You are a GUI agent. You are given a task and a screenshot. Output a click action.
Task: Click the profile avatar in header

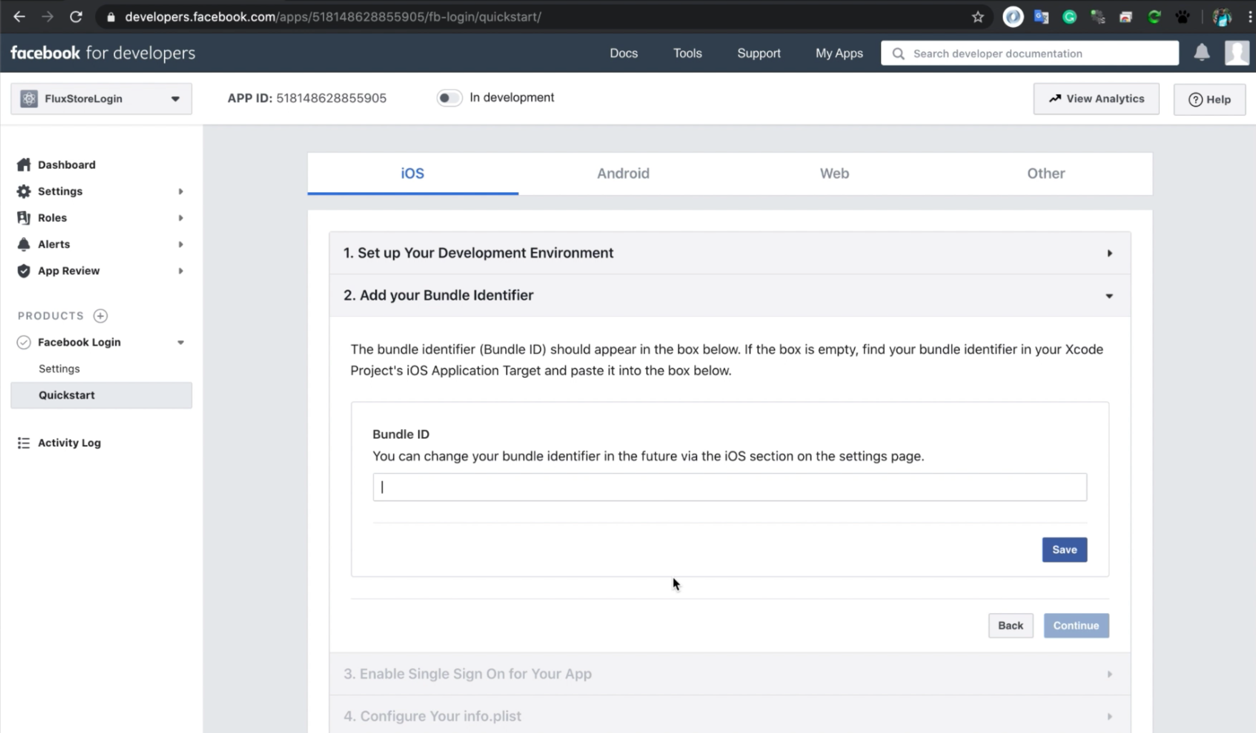[1236, 52]
